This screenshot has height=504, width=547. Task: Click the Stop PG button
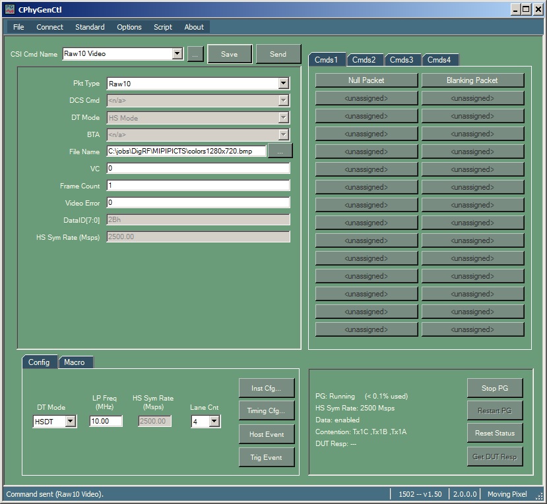(495, 387)
